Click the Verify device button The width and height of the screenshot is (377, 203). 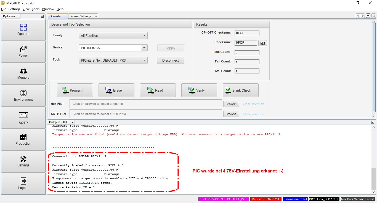coord(199,90)
